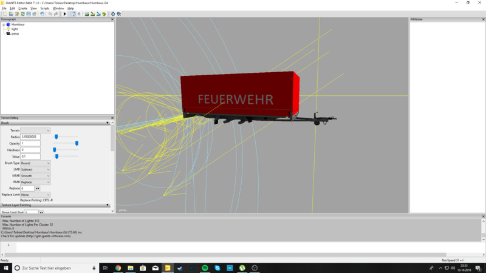Open the Create menu

[23, 8]
